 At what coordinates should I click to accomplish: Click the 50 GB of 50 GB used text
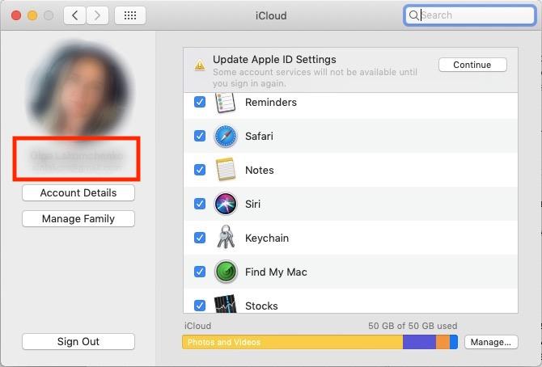coord(413,326)
